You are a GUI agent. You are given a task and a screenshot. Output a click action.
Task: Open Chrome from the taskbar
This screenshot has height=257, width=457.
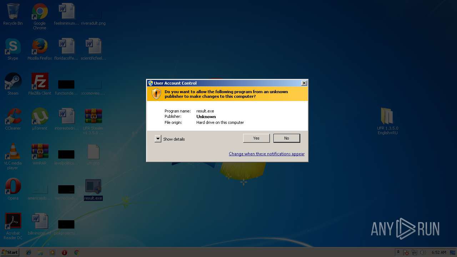(76, 252)
